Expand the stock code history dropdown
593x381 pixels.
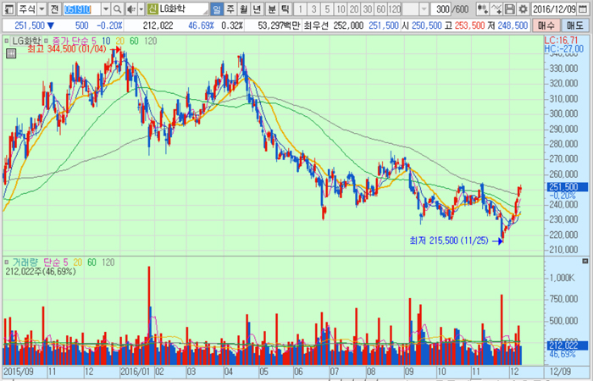click(107, 8)
